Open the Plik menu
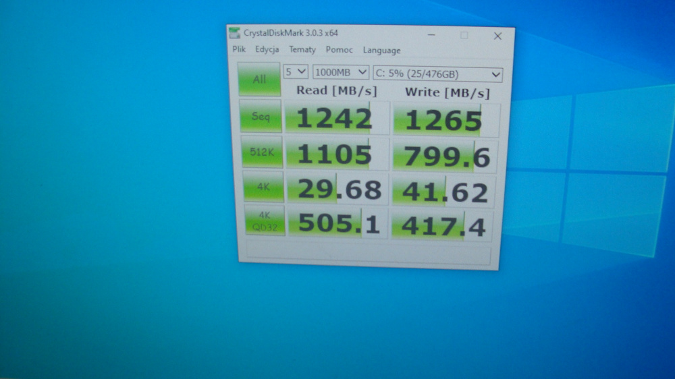Screen dimensions: 675x379 pos(239,49)
